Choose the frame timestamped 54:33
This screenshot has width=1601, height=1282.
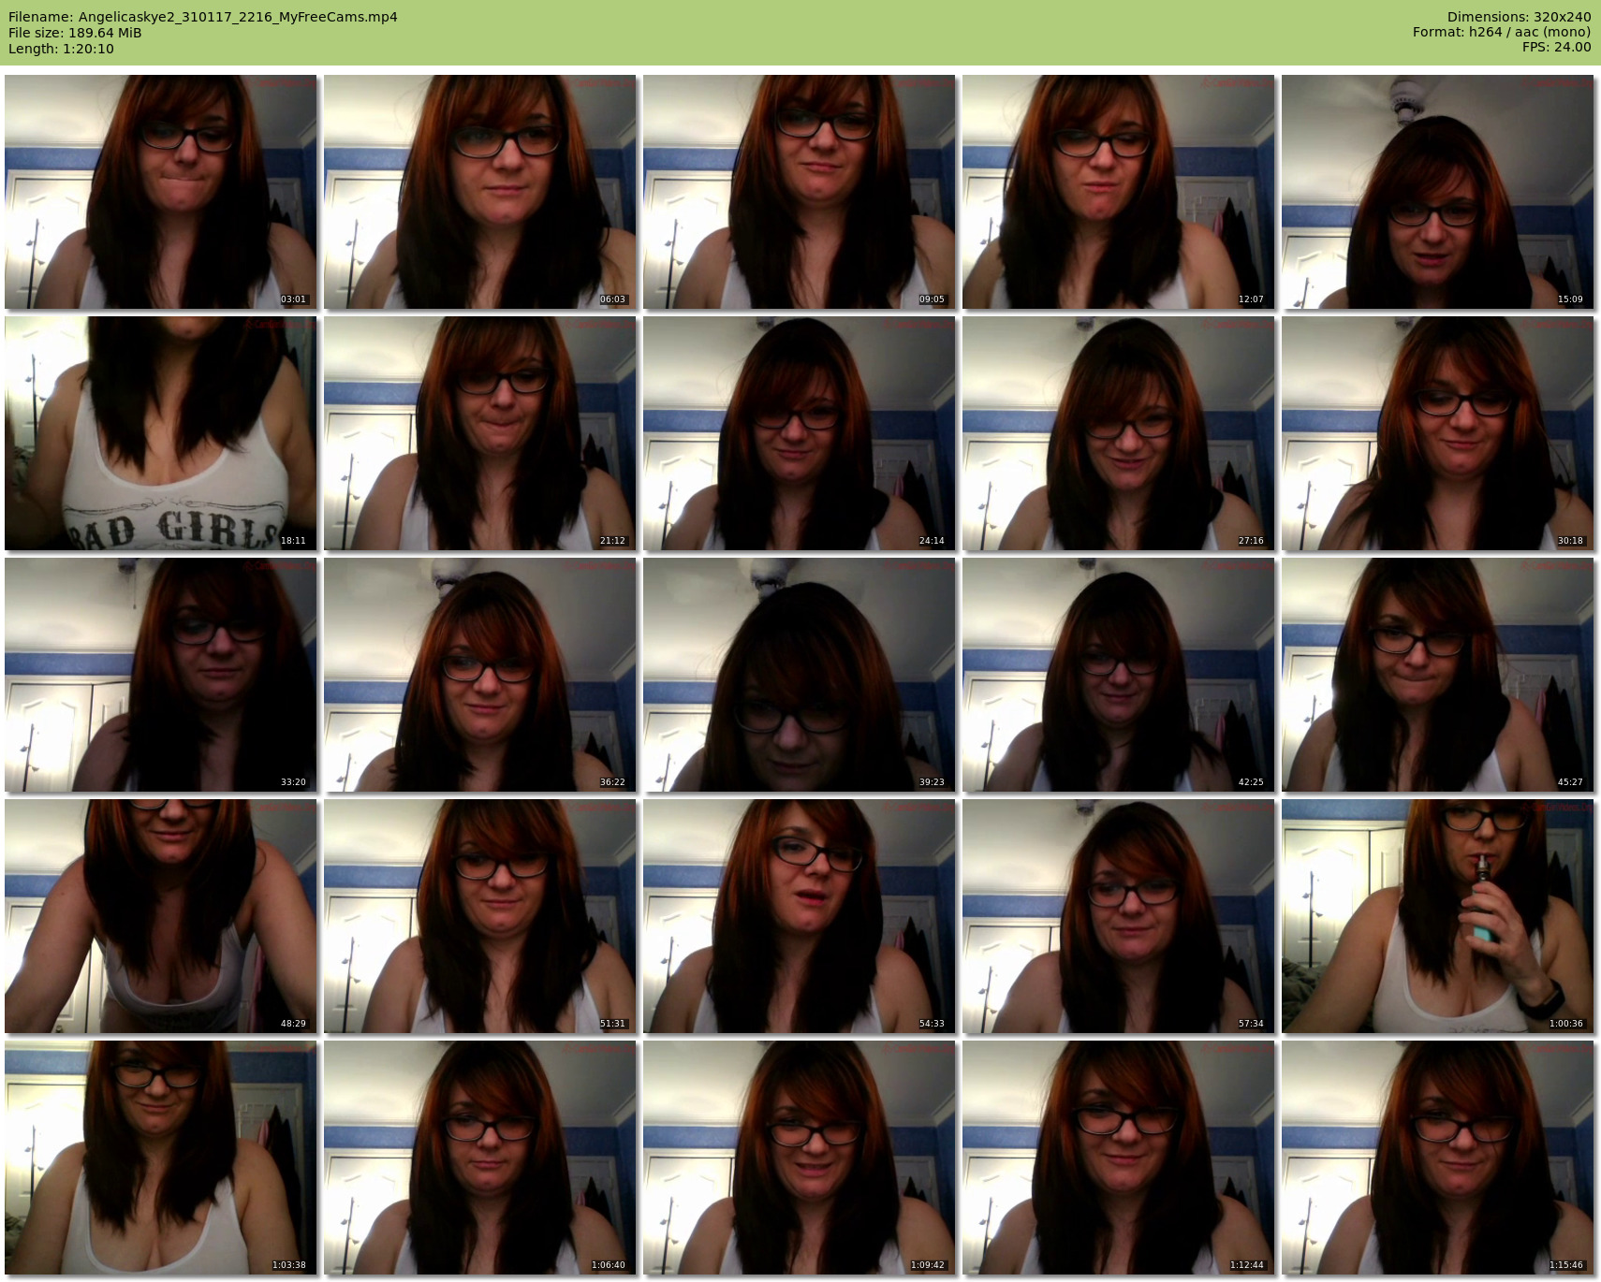click(800, 916)
